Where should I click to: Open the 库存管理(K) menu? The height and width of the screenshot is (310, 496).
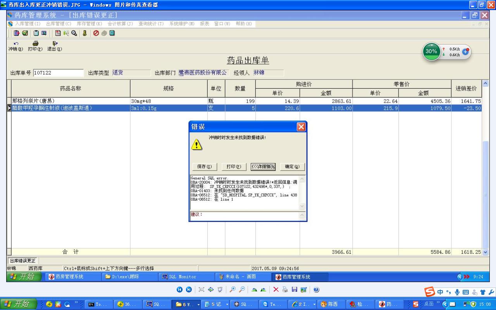coord(89,24)
